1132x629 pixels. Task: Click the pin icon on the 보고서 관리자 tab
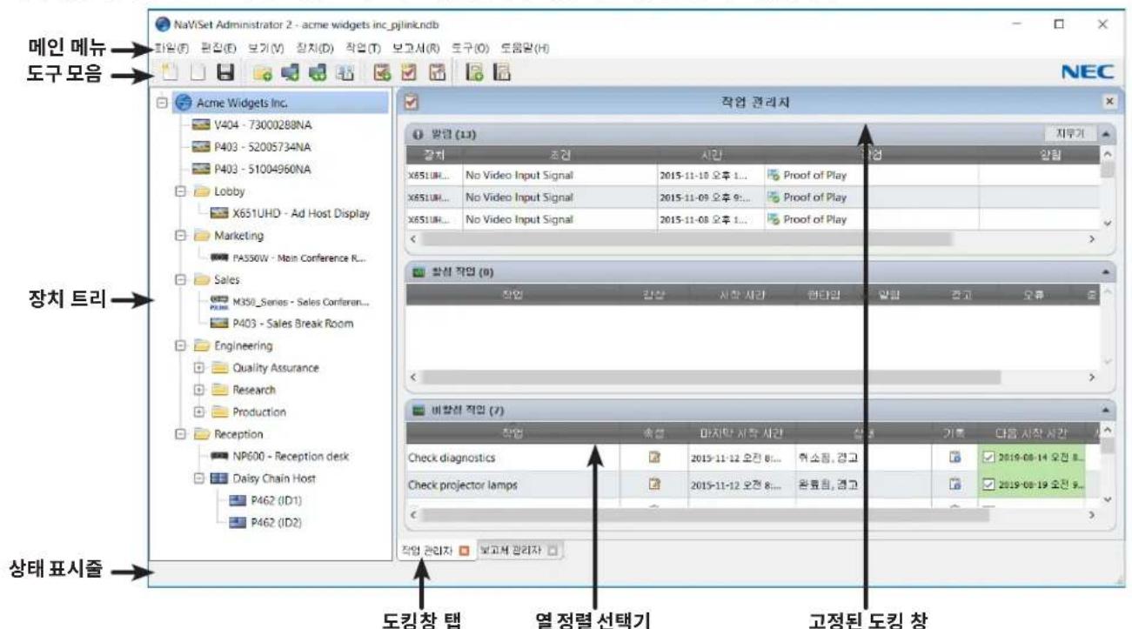pos(552,550)
